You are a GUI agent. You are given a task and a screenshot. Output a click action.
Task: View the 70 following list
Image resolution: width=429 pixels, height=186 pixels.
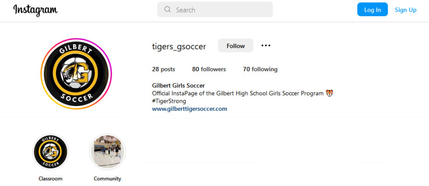(260, 69)
